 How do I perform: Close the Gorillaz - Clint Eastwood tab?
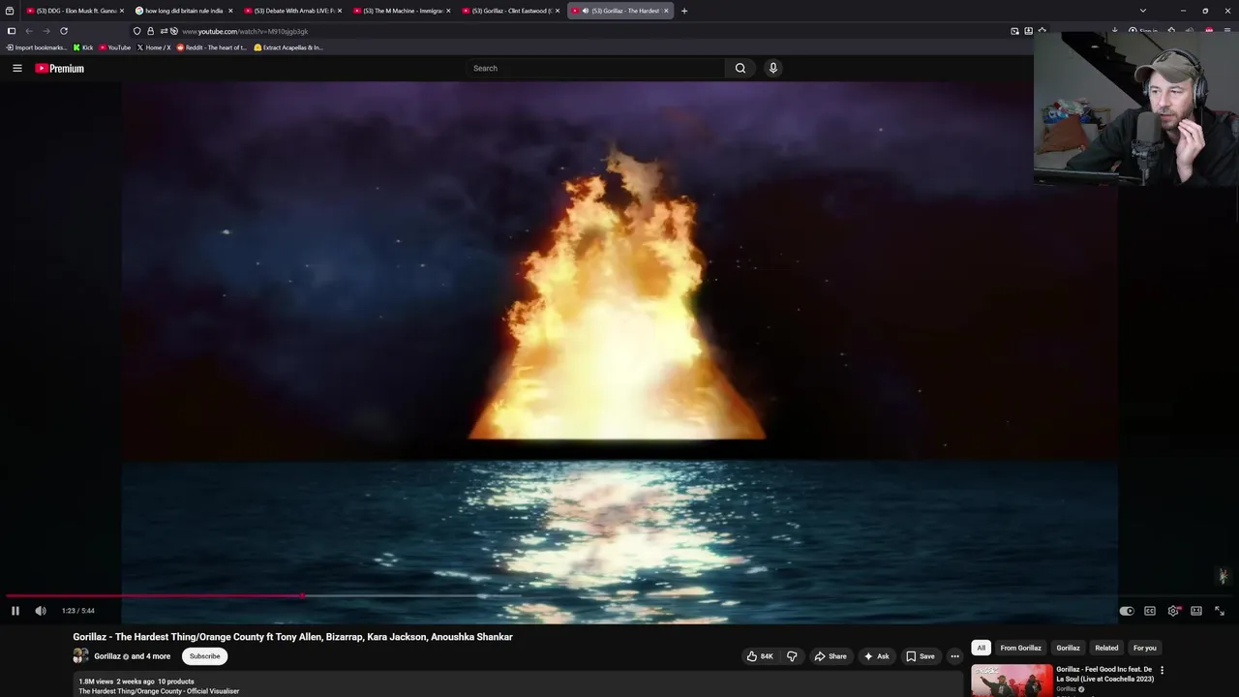pos(557,11)
